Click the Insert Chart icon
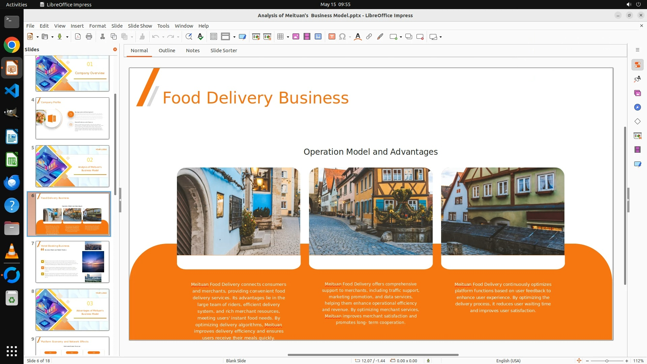 coord(318,37)
